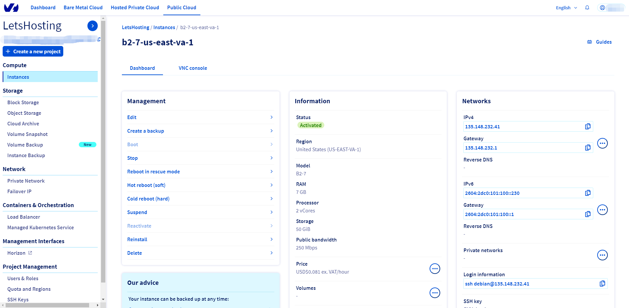Open Private networks options menu
This screenshot has width=629, height=308.
603,255
